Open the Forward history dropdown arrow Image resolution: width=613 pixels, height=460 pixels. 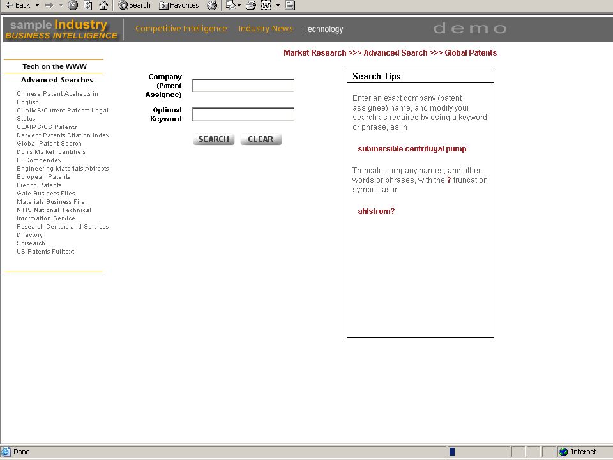(x=61, y=6)
